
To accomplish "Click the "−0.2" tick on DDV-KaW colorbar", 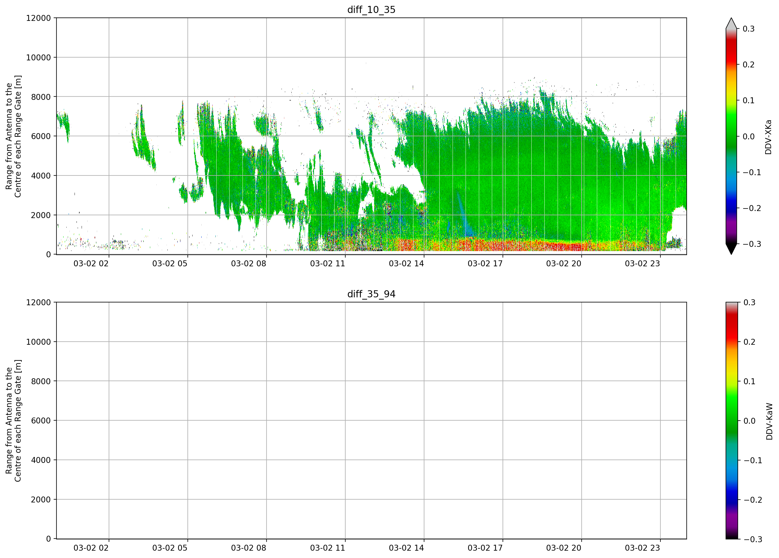I will click(753, 500).
